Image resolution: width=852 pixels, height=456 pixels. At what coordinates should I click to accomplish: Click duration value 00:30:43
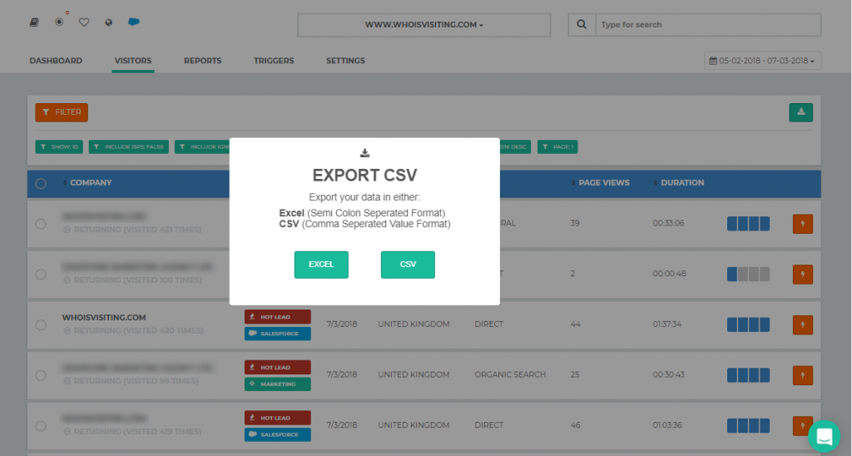[x=668, y=374]
